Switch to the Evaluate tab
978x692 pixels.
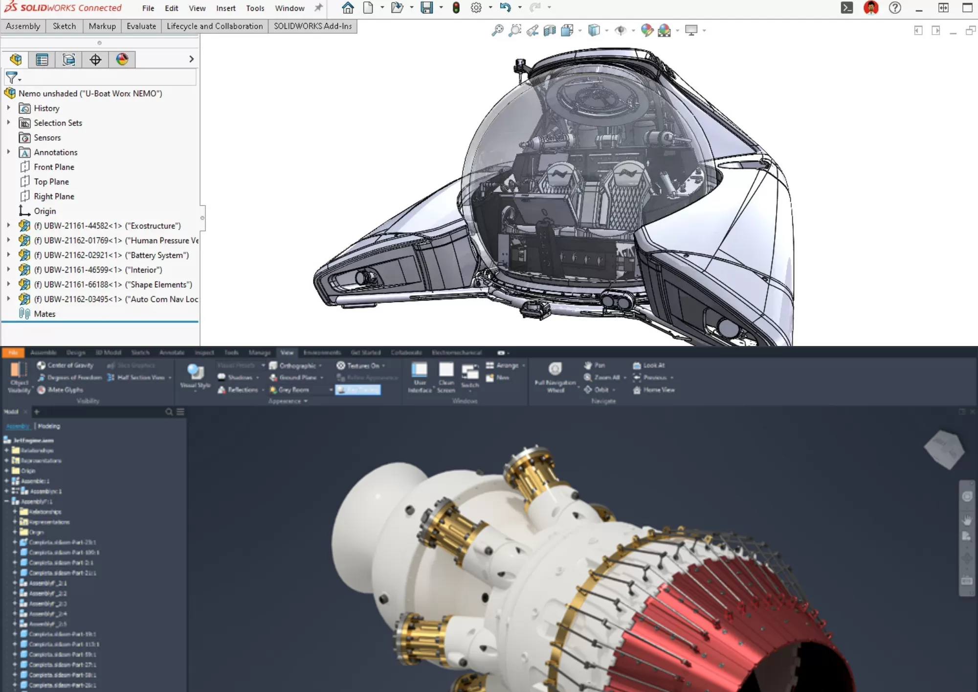[141, 26]
